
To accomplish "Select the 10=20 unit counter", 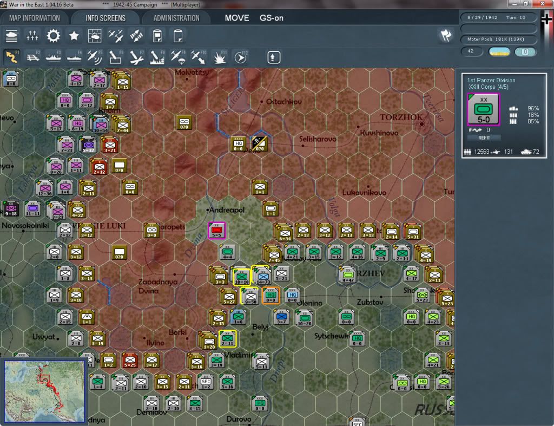I will 304,318.
